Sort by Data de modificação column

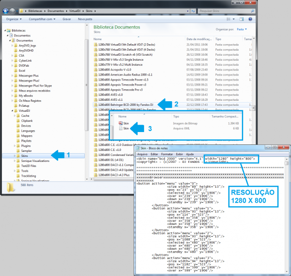(199, 39)
